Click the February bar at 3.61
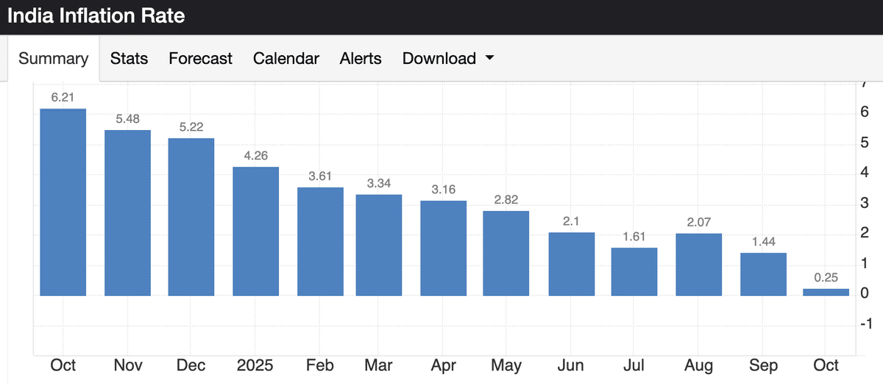The image size is (883, 385). [x=320, y=242]
